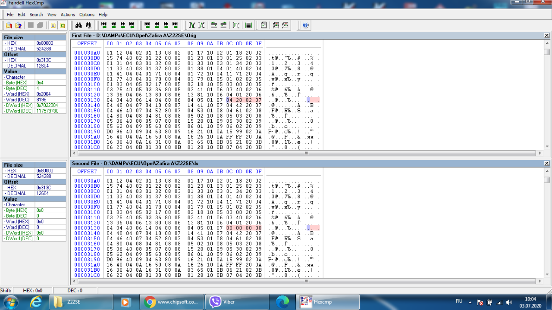
Task: Open the Options menu
Action: [x=87, y=15]
